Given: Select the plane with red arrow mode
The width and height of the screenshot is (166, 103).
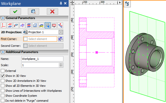Looking at the screenshot, I should [60, 25].
